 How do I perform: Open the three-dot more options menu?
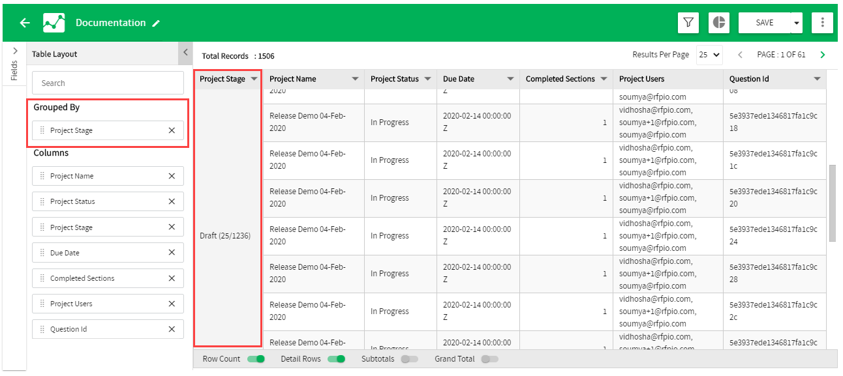pyautogui.click(x=822, y=23)
